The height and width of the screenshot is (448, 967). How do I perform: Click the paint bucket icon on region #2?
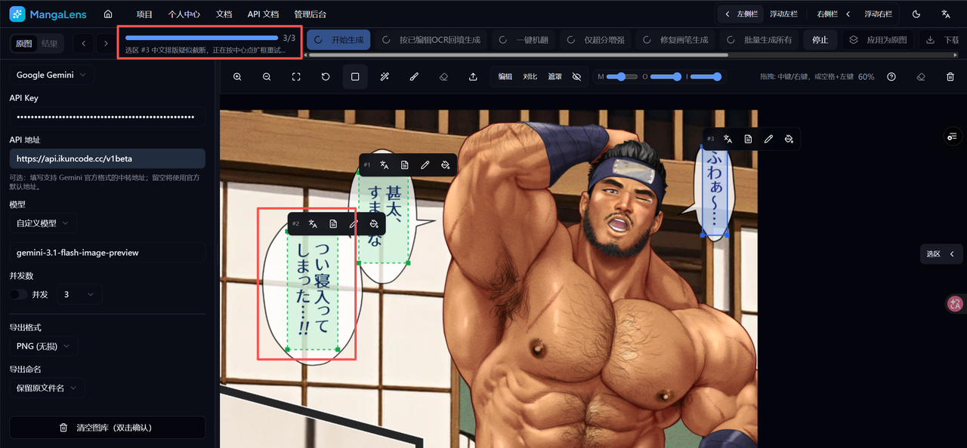coord(374,224)
